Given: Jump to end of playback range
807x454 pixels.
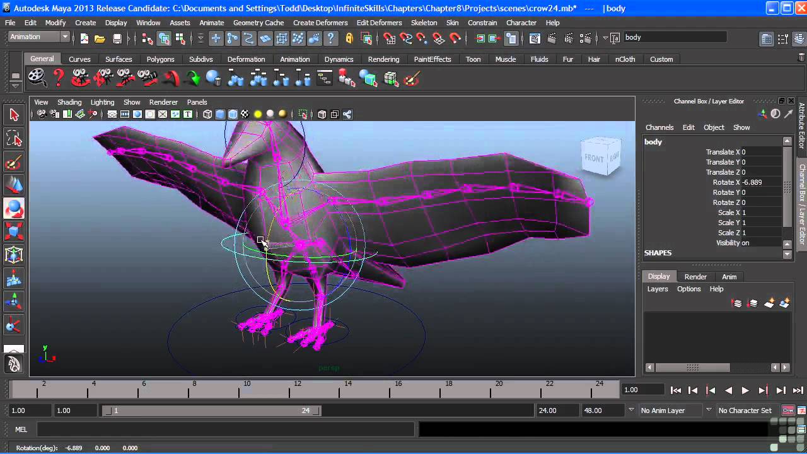Looking at the screenshot, I should (797, 390).
